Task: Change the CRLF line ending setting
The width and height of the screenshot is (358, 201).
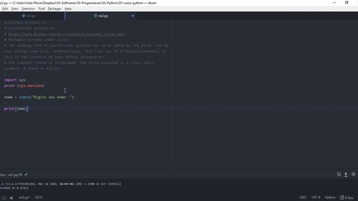Action: [x=303, y=197]
